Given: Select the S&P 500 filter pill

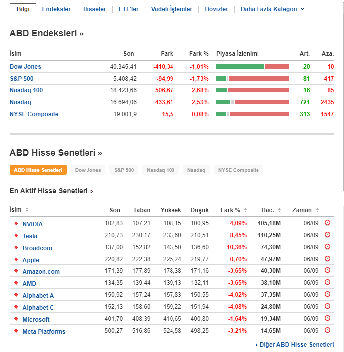Looking at the screenshot, I should pos(124,170).
